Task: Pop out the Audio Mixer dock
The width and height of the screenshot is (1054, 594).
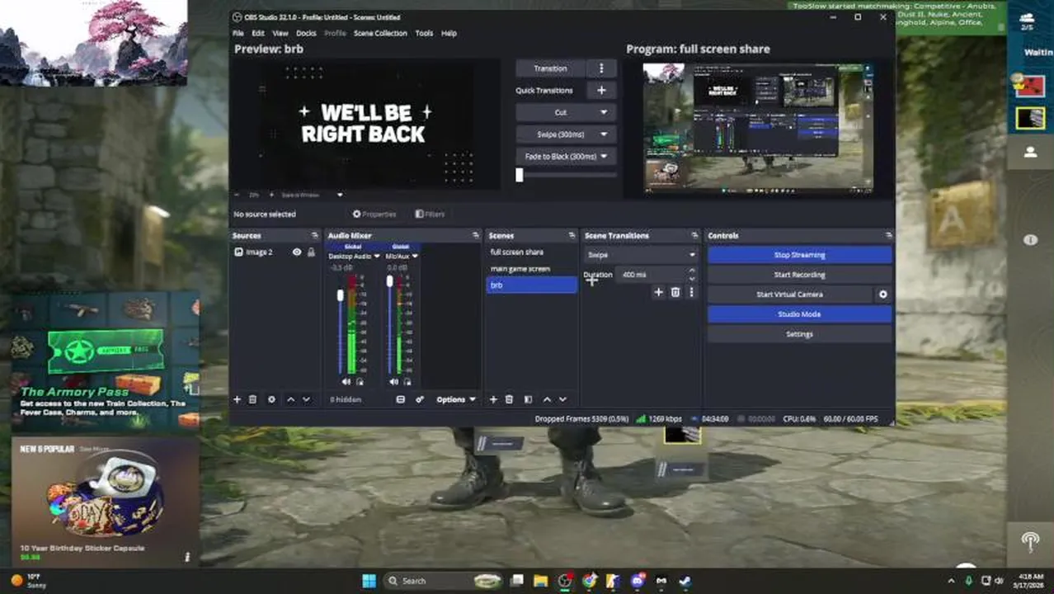Action: click(475, 235)
